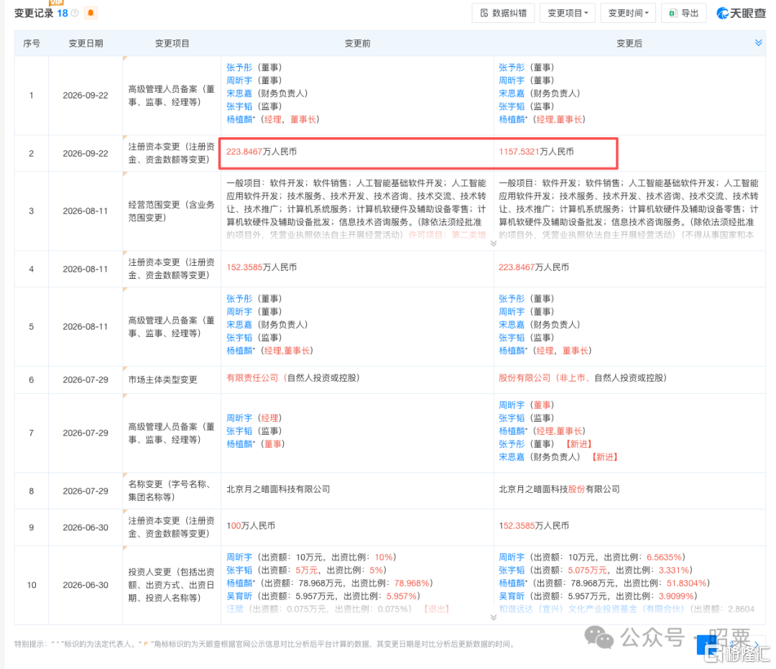Click the 2026-06-30 date in row 9

coord(86,528)
